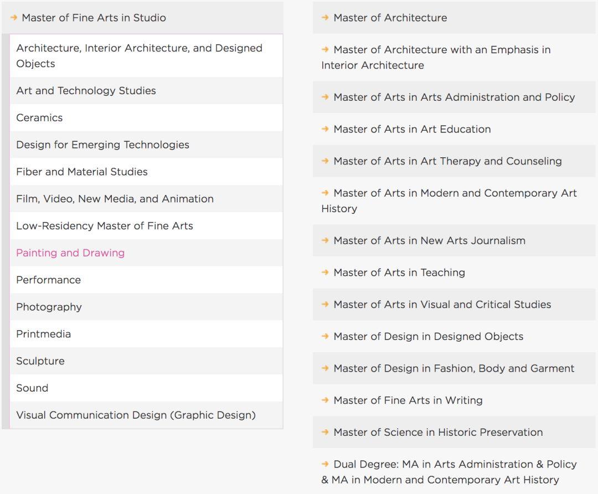
Task: Open Film, Video, New Media, and Animation
Action: [x=115, y=199]
